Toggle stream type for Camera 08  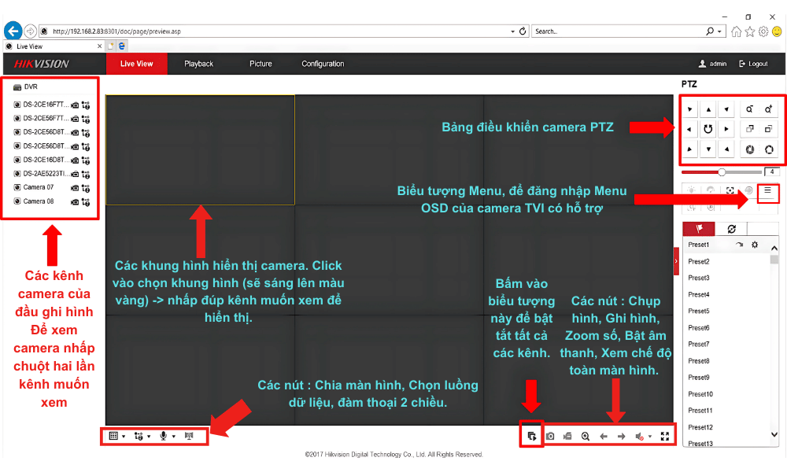coord(86,202)
